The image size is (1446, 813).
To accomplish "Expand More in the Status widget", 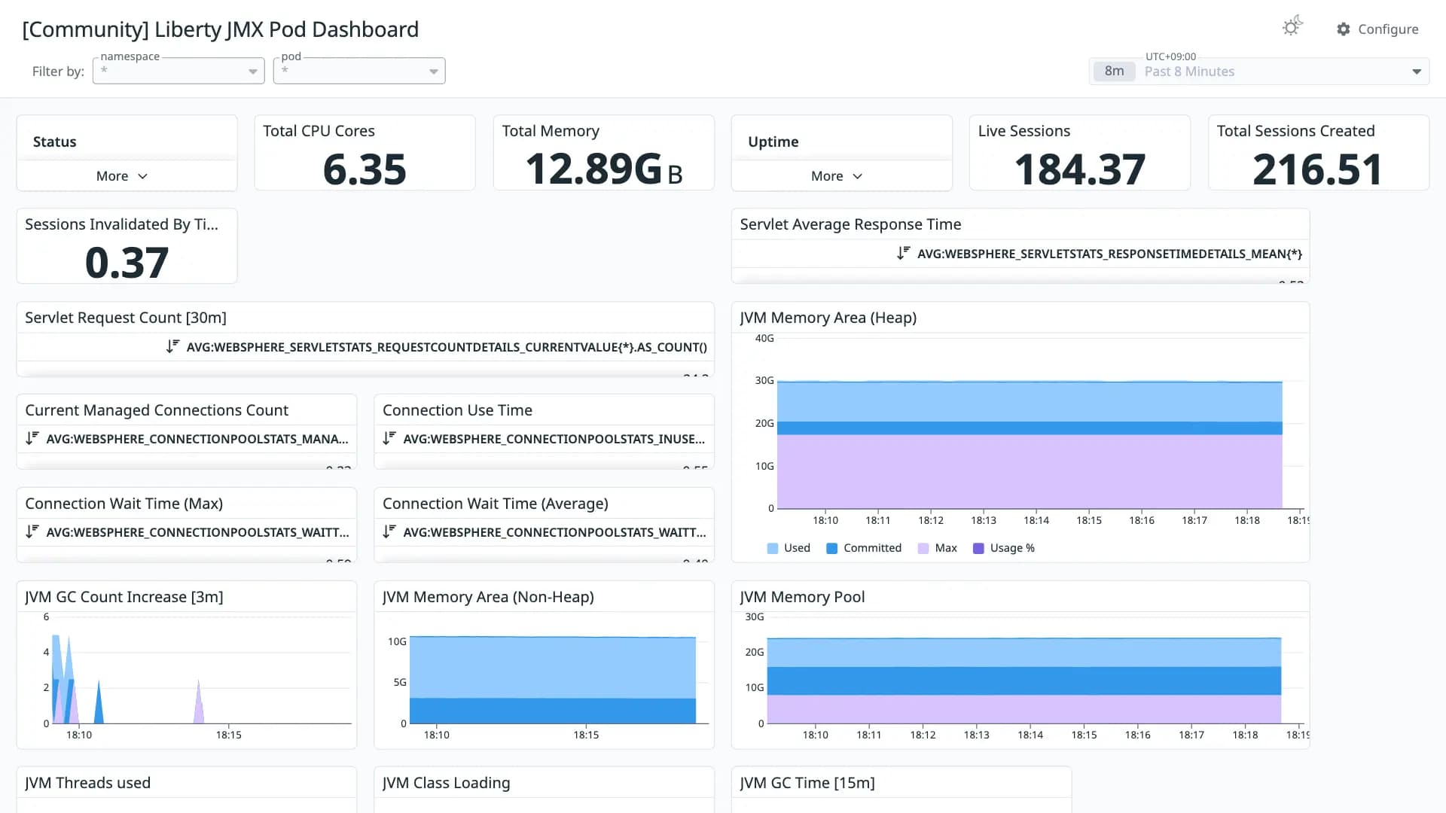I will point(121,175).
